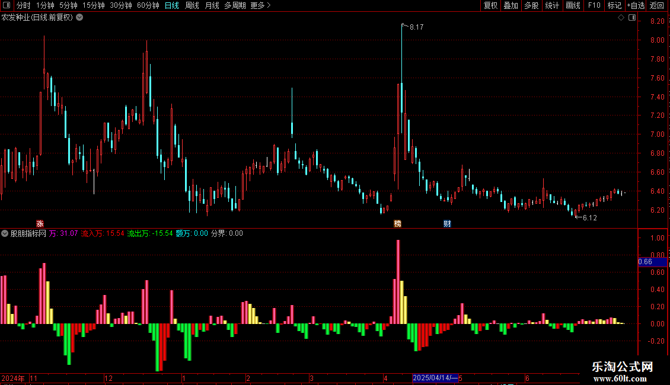Click the 额万: 0.00 value
This screenshot has height=385, width=670.
(x=192, y=233)
